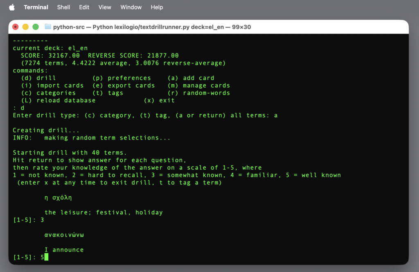419x272 pixels.
Task: Click the '(i) import cards' command text
Action: [x=52, y=85]
